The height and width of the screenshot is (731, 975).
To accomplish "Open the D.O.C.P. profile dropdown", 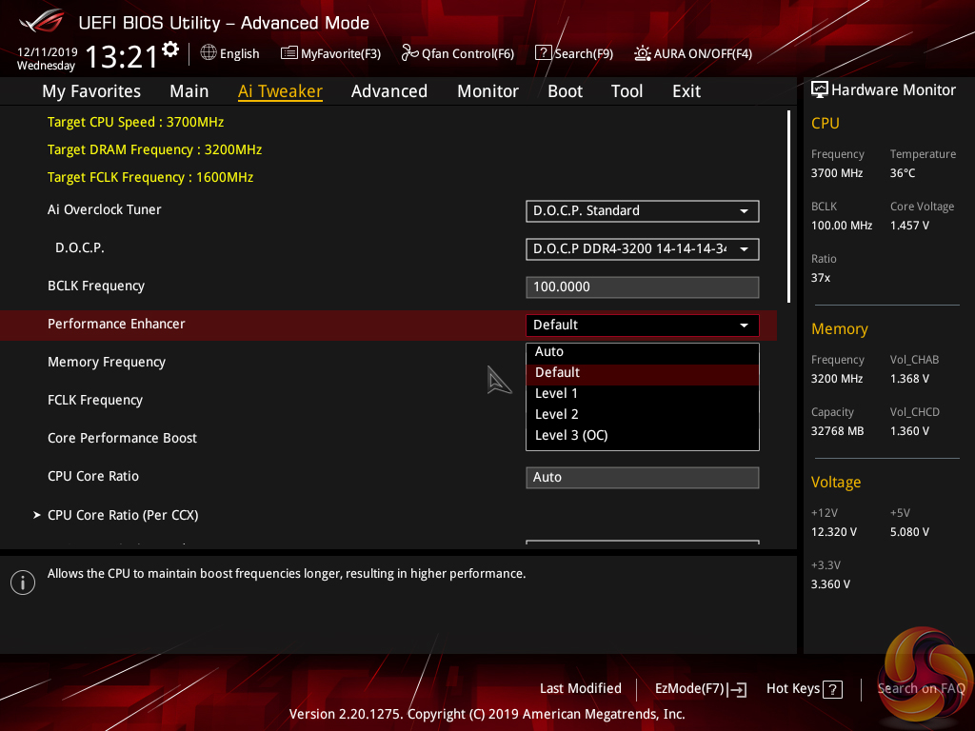I will click(x=642, y=249).
